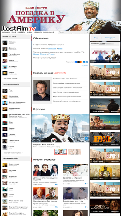The image size is (121, 216).
Task: Open Google Chrome plugin link
Action: [x=40, y=54]
